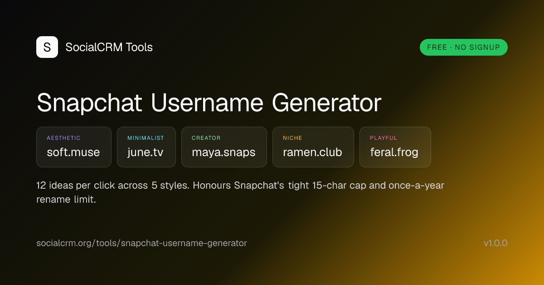
Task: Open the socialcrm.org/tools/snapchat-username-generator URL
Action: pos(141,243)
